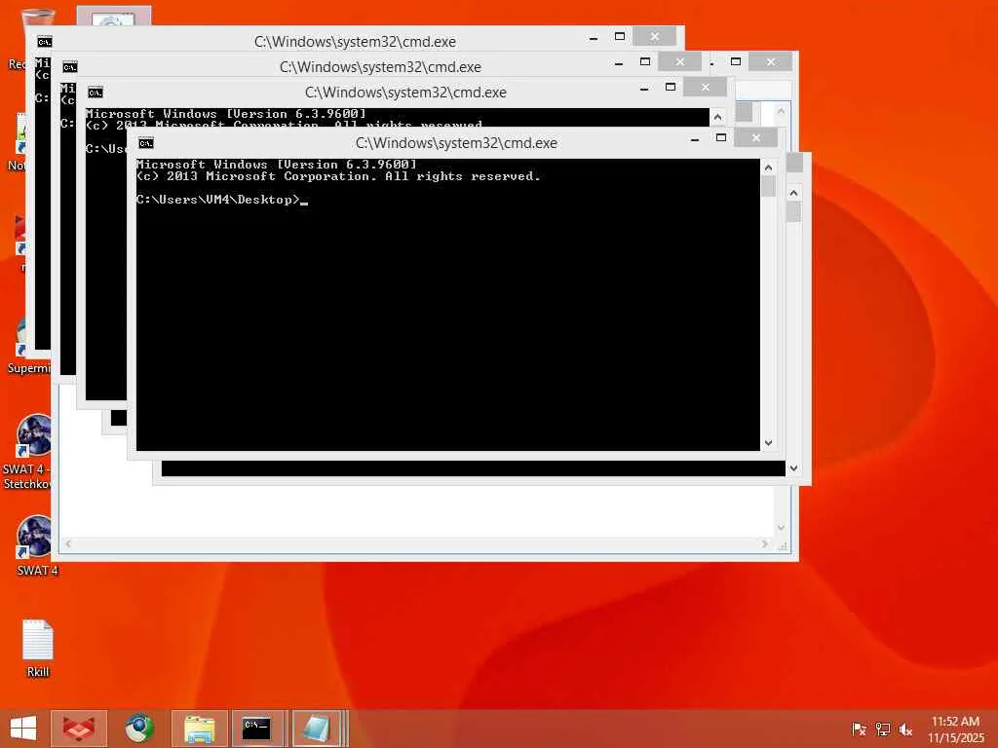This screenshot has height=748, width=998.
Task: Minimize the rearmost cmd.exe window
Action: pos(594,37)
